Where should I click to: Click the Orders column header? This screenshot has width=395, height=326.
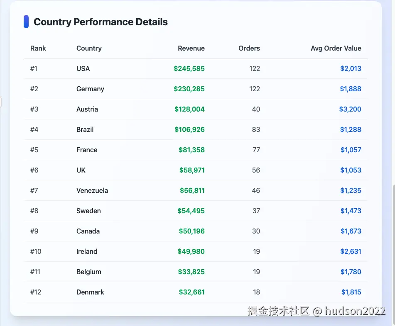[249, 48]
